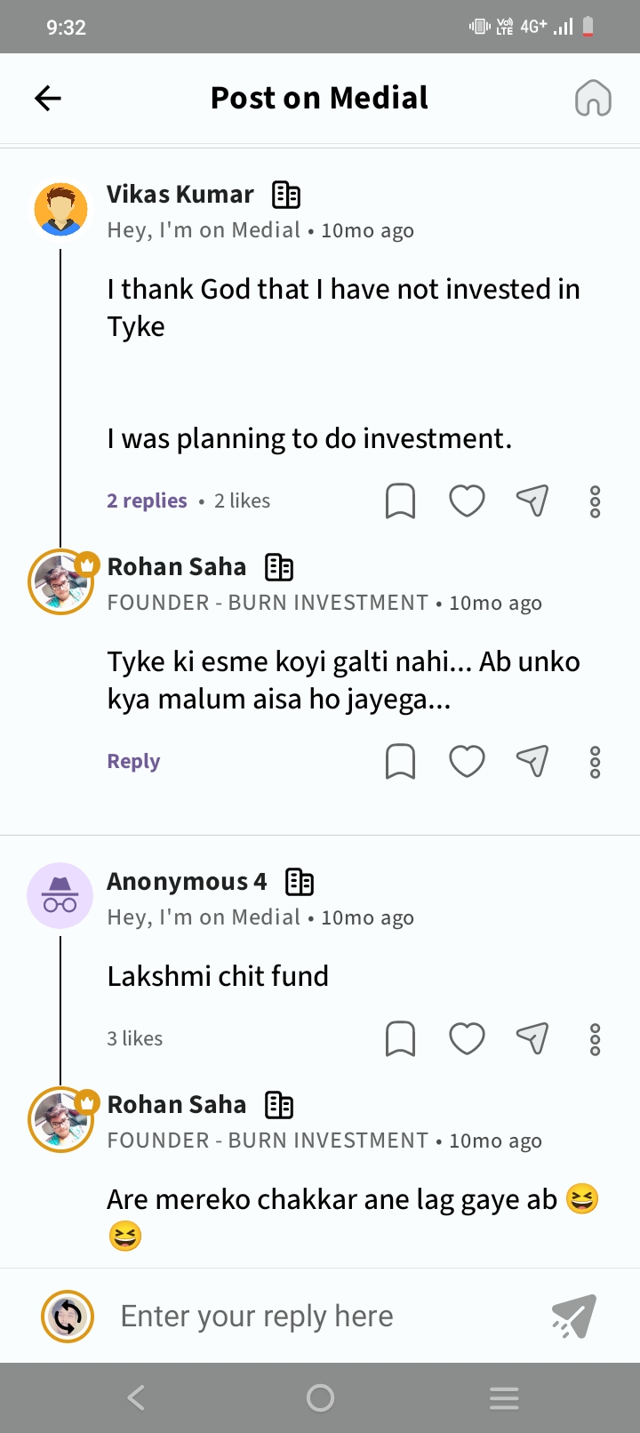Viewport: 640px width, 1433px height.
Task: Open more options on Anonymous 4's comment
Action: point(596,1038)
